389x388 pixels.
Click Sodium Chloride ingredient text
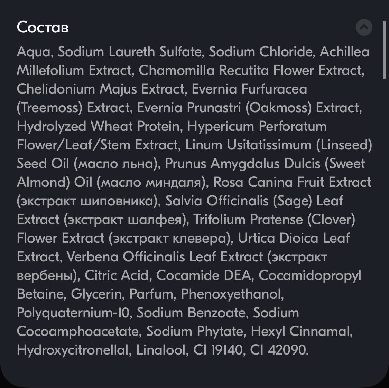(x=261, y=52)
